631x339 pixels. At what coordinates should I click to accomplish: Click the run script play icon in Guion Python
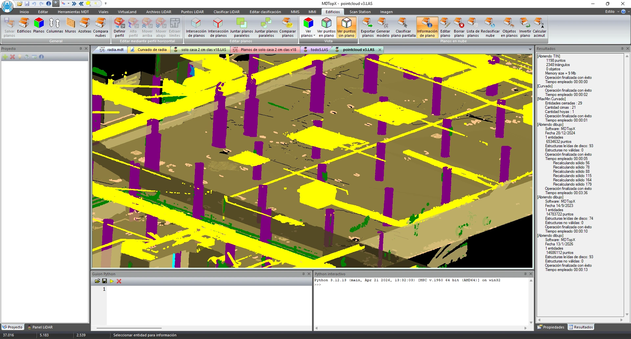point(112,281)
